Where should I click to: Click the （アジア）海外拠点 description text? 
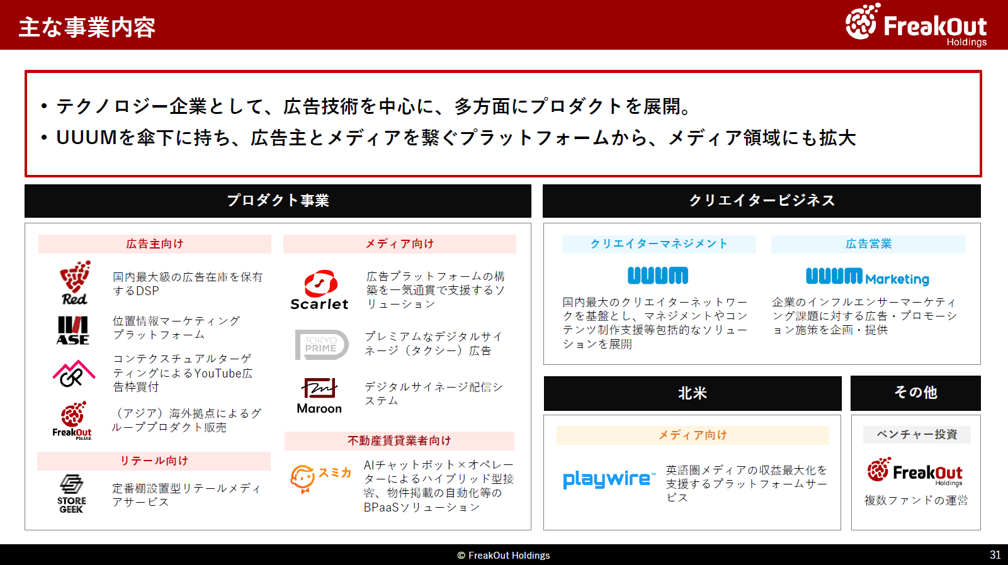pos(186,420)
